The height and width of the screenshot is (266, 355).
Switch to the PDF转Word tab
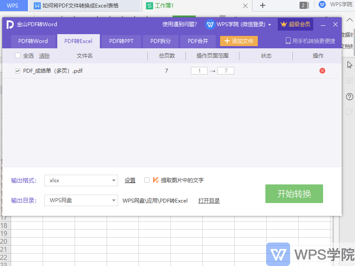point(33,41)
